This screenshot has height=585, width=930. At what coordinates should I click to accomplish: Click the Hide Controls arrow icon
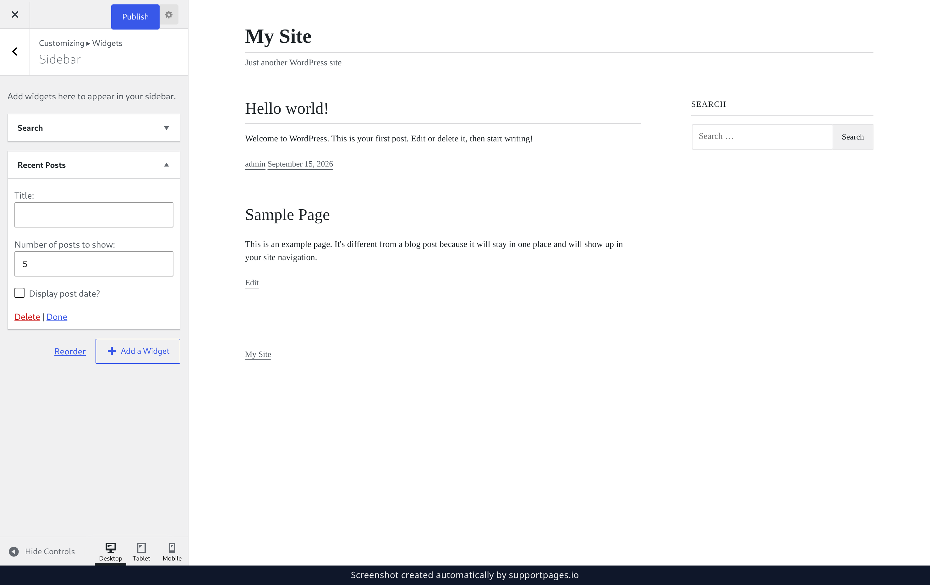click(x=14, y=551)
